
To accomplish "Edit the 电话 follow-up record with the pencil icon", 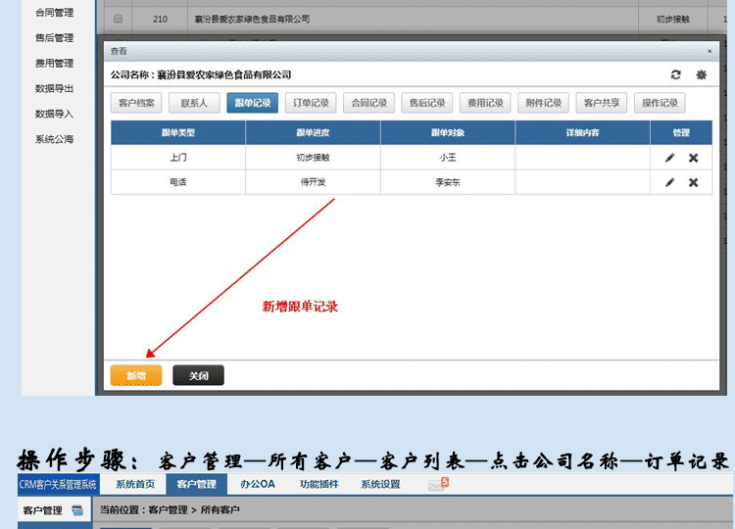I will point(670,182).
